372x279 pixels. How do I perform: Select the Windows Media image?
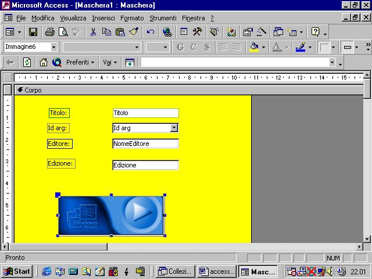click(111, 215)
